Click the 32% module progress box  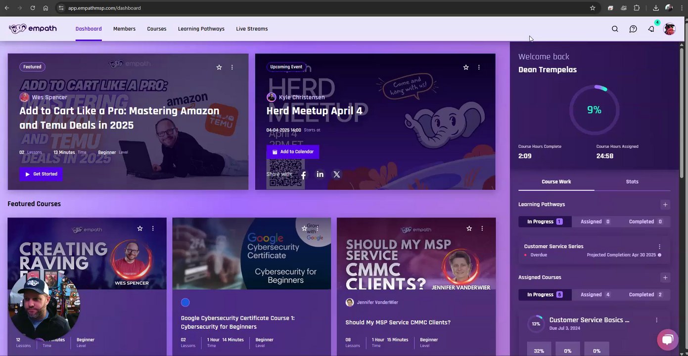coord(539,349)
